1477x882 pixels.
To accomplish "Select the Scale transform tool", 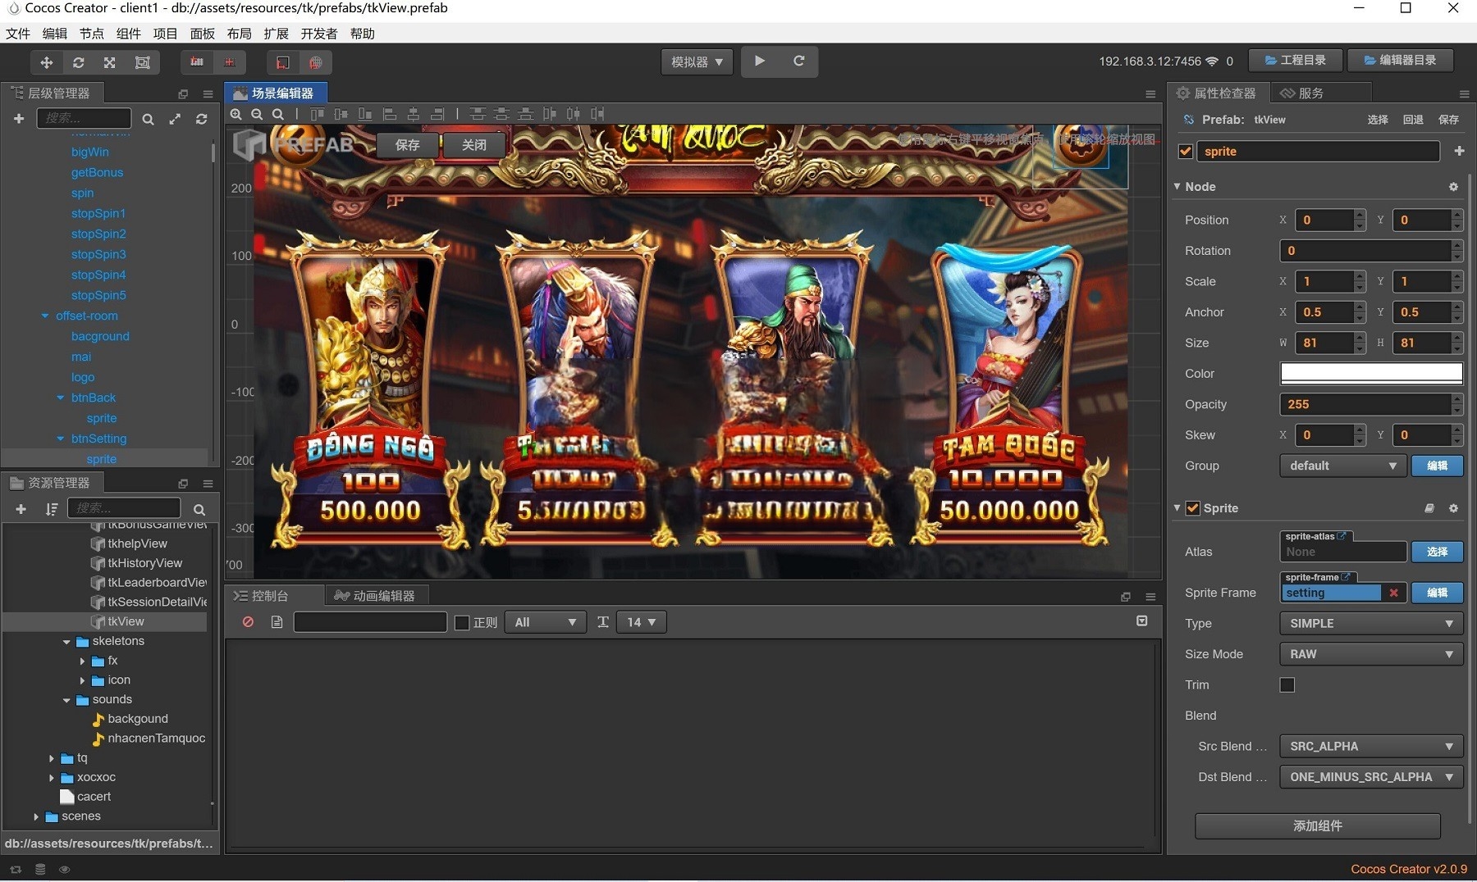I will [110, 62].
